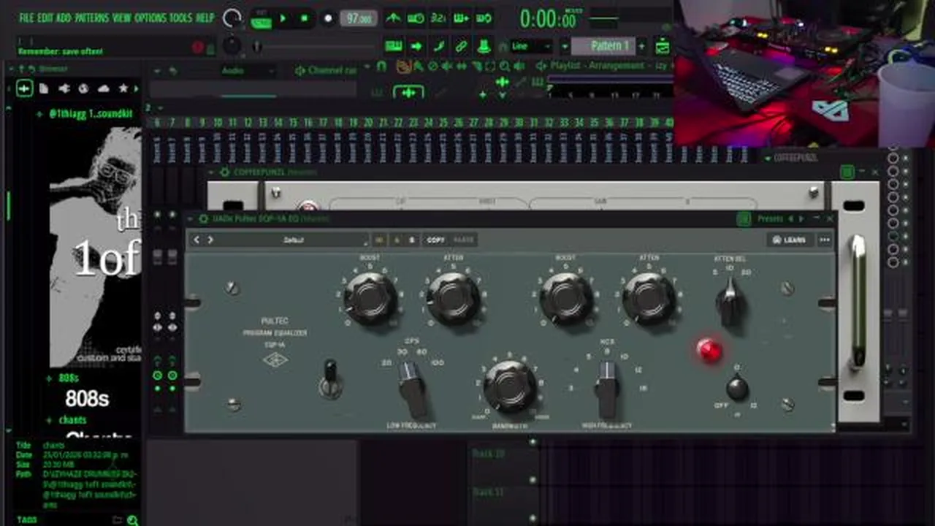
Task: Toggle the metronome icon
Action: [393, 18]
